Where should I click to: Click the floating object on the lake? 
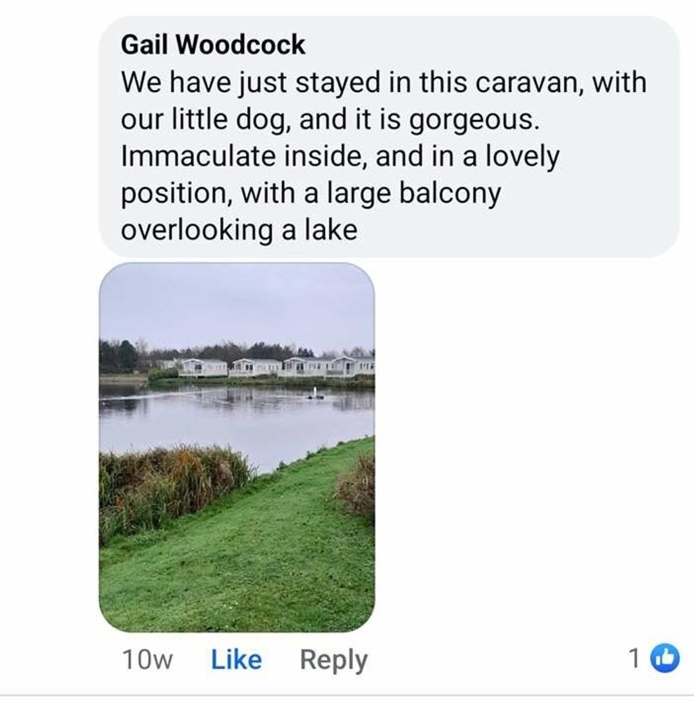[315, 394]
